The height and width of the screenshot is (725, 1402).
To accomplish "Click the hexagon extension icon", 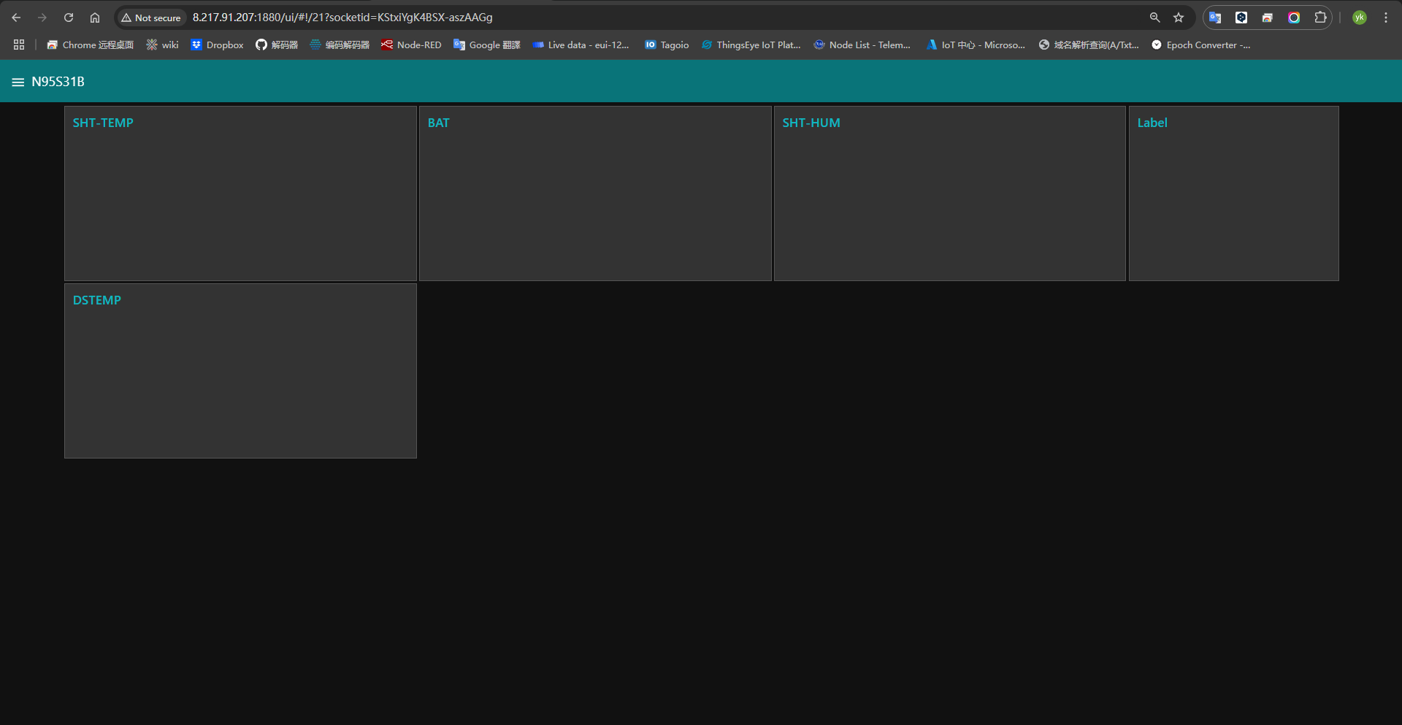I will 1241,18.
